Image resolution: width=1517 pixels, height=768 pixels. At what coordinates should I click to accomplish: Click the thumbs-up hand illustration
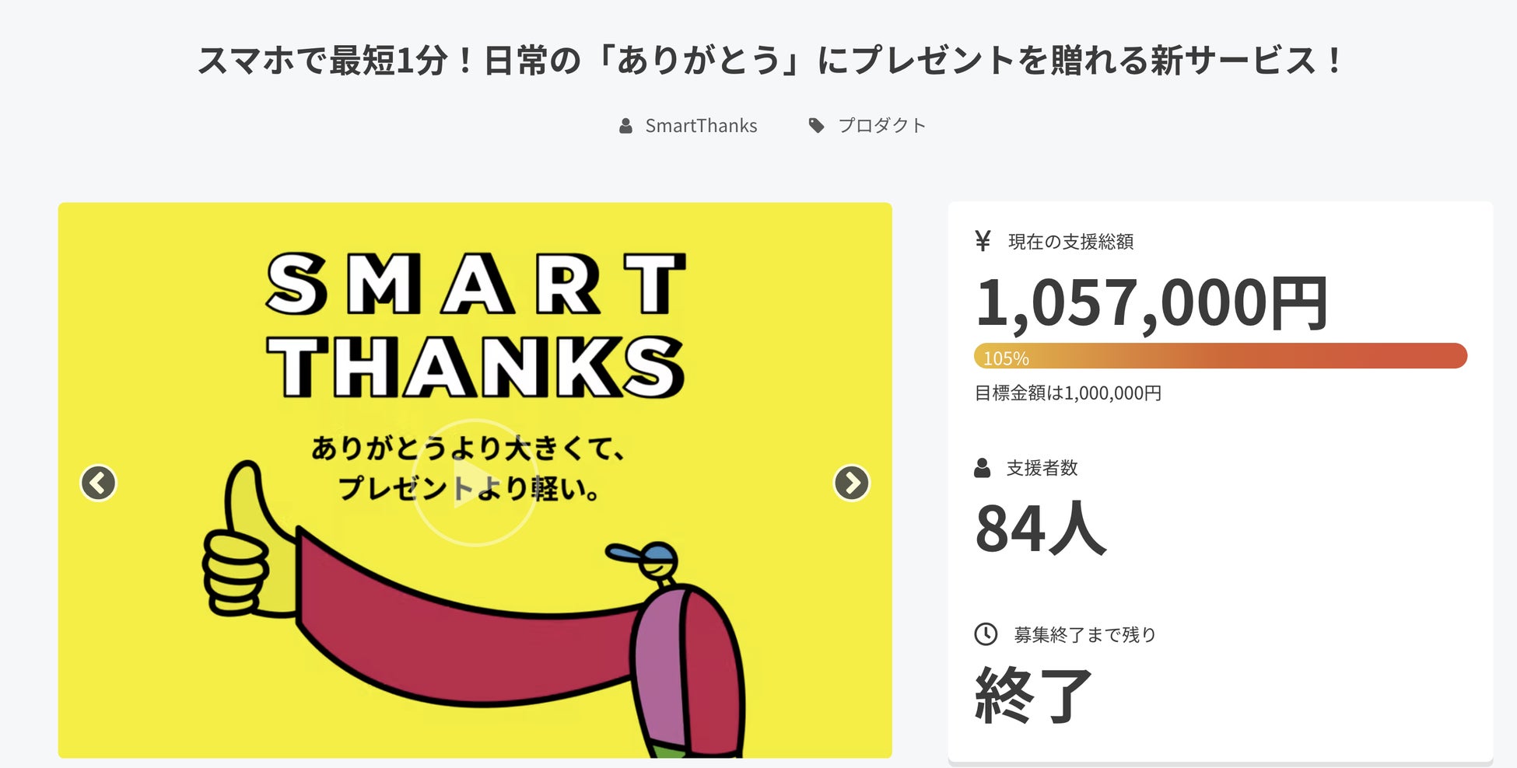[x=241, y=544]
